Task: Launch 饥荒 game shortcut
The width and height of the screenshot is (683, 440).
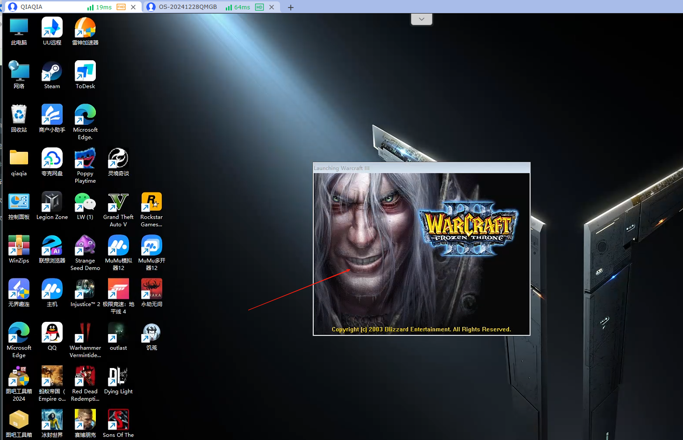Action: coord(151,336)
